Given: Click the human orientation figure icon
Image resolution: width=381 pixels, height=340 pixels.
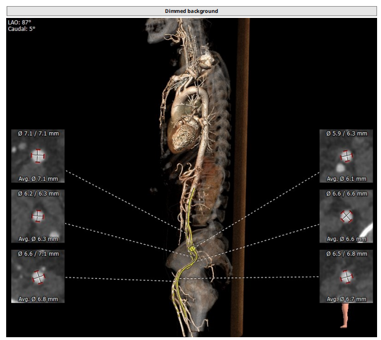Looking at the screenshot, I should [x=346, y=315].
